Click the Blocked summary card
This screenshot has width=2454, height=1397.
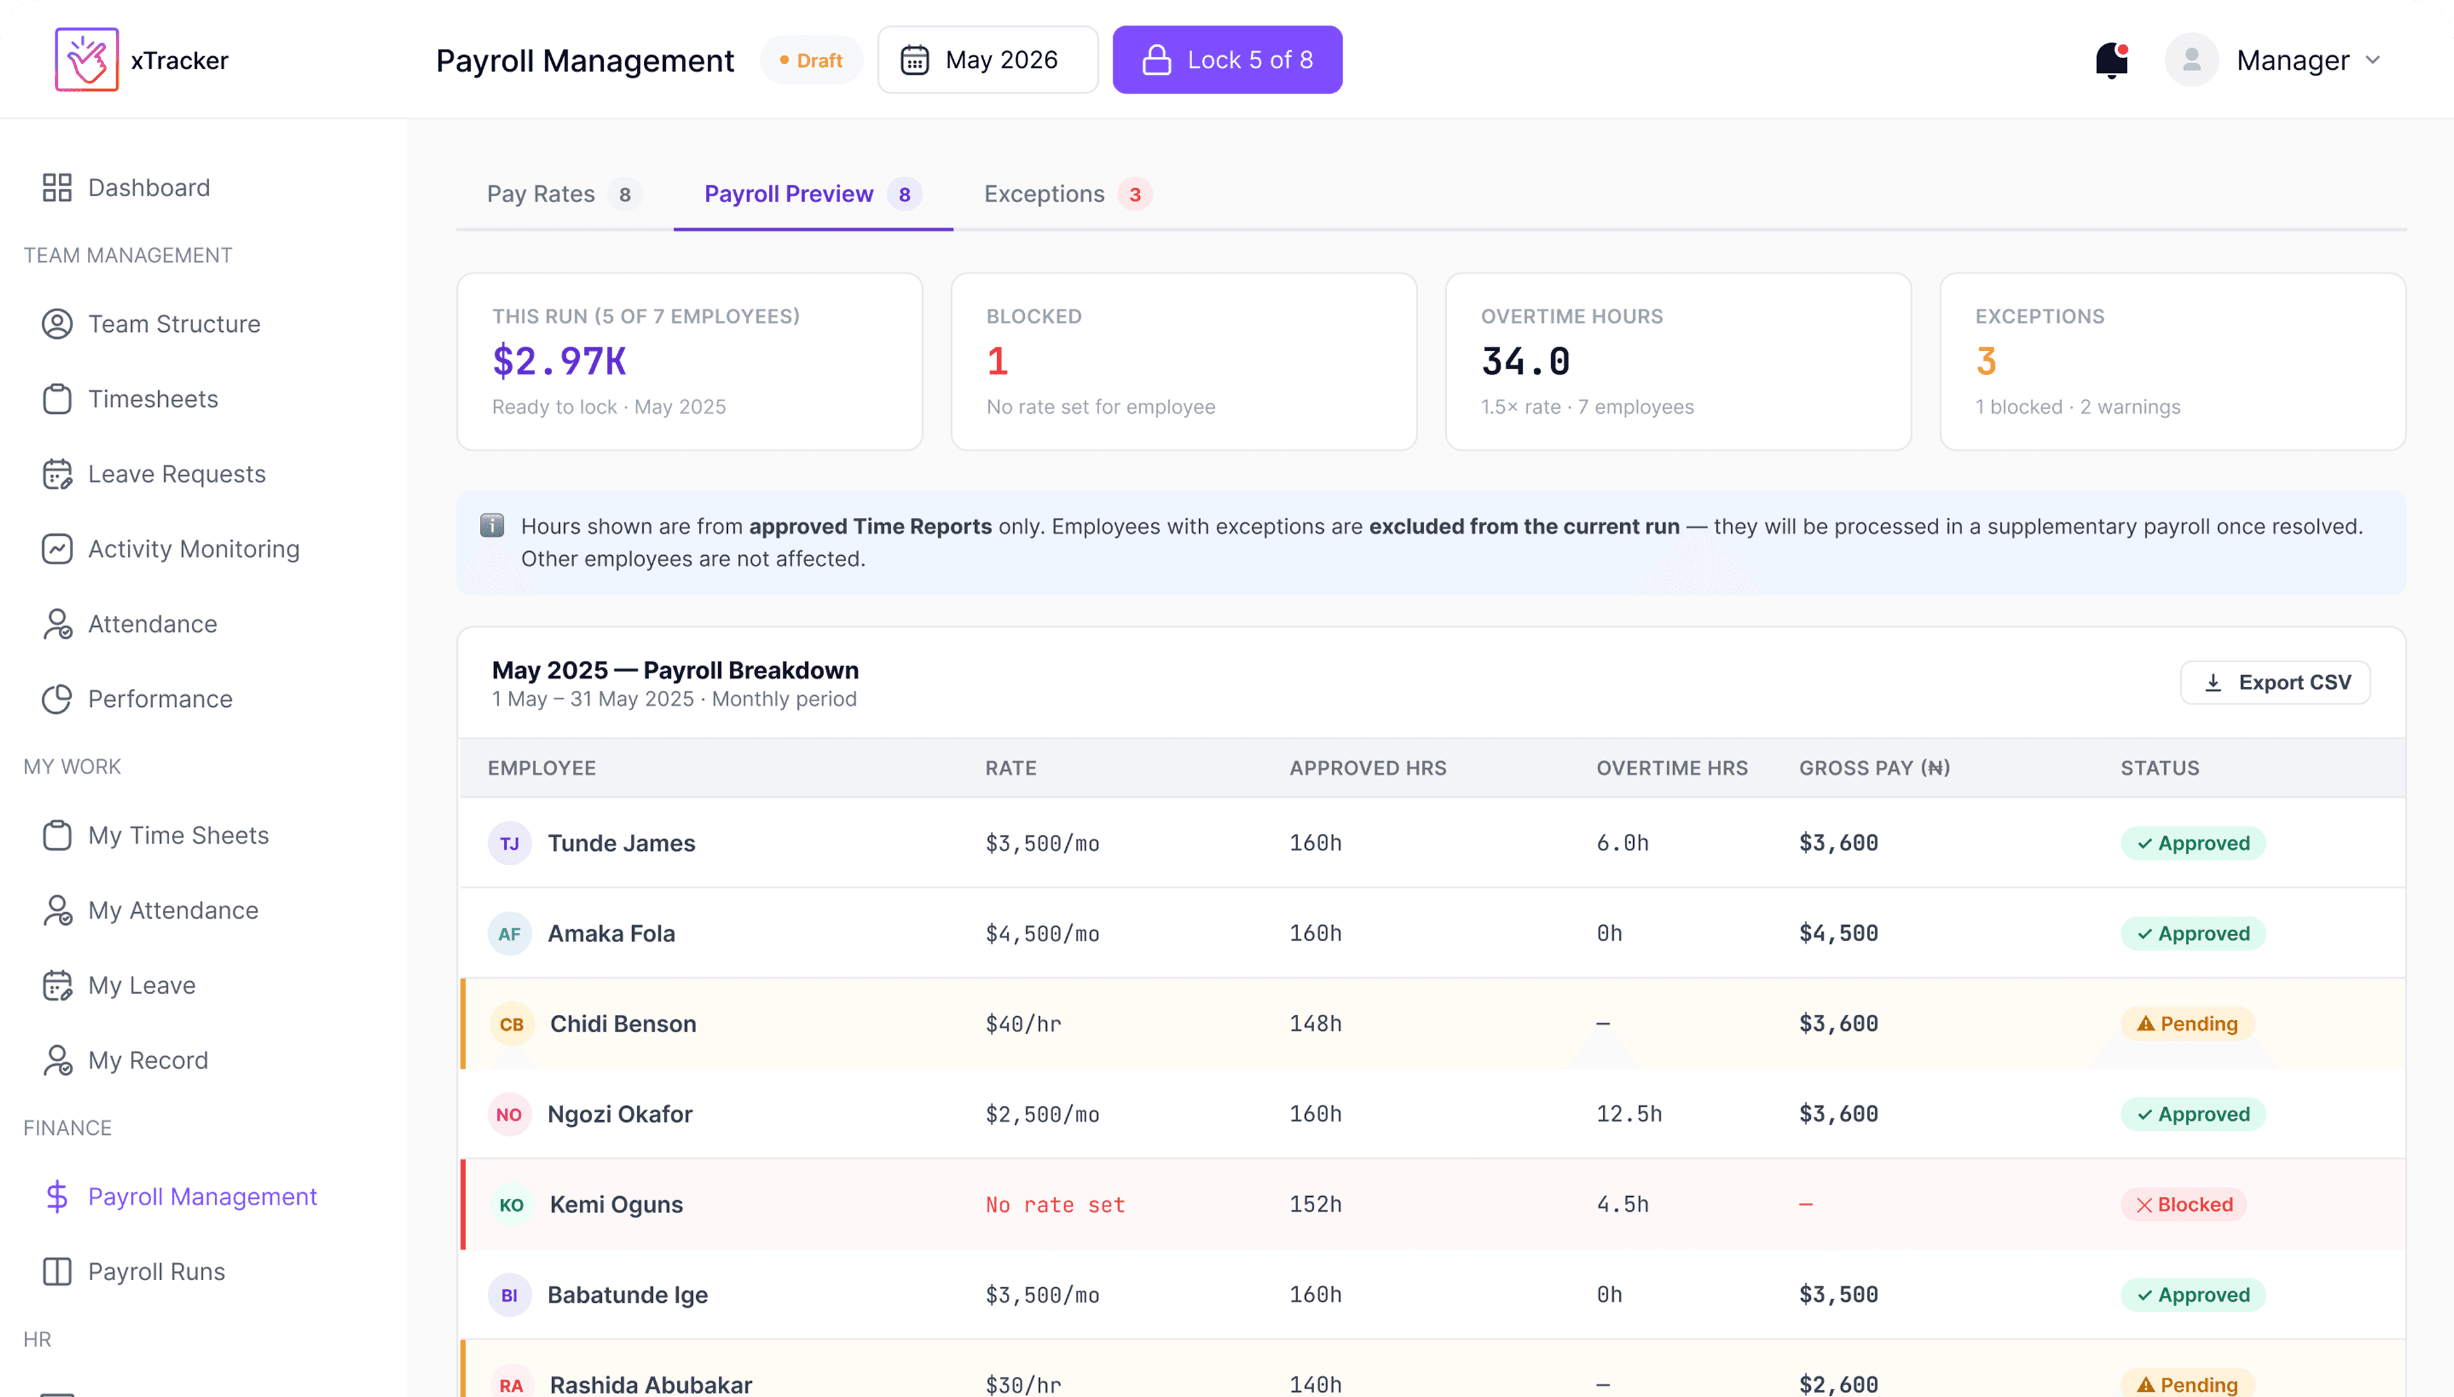click(x=1183, y=361)
